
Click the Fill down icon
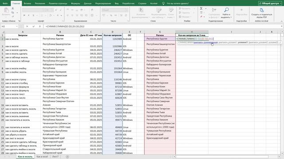coord(201,13)
